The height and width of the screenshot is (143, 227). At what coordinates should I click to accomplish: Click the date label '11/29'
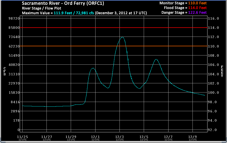(x=71, y=137)
